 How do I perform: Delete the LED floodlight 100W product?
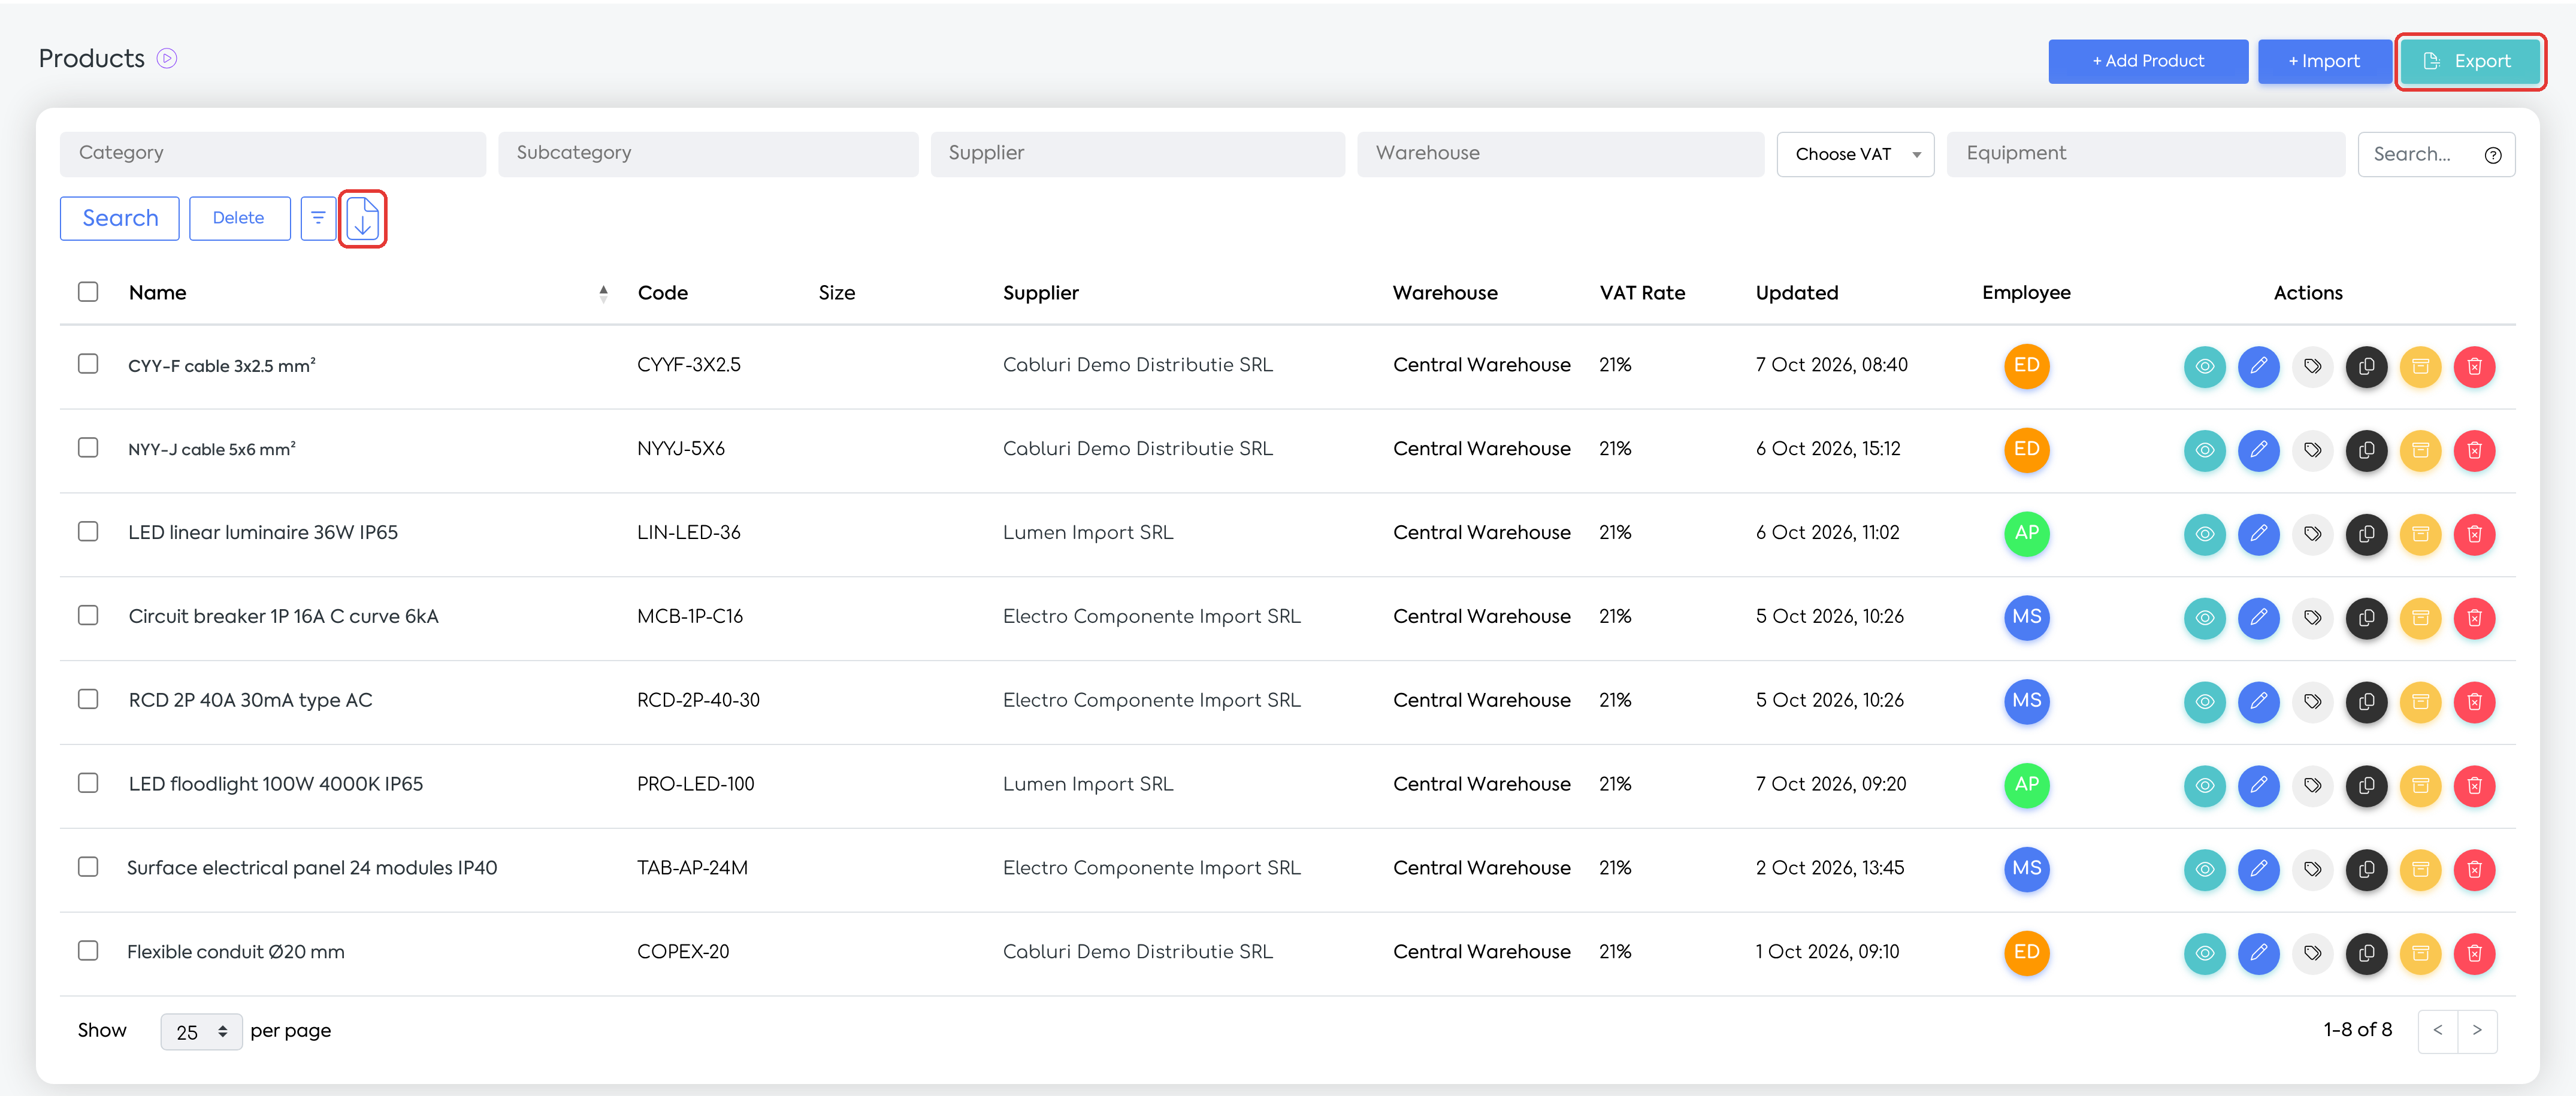tap(2474, 786)
